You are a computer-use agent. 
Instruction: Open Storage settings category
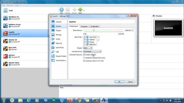pos(59,35)
